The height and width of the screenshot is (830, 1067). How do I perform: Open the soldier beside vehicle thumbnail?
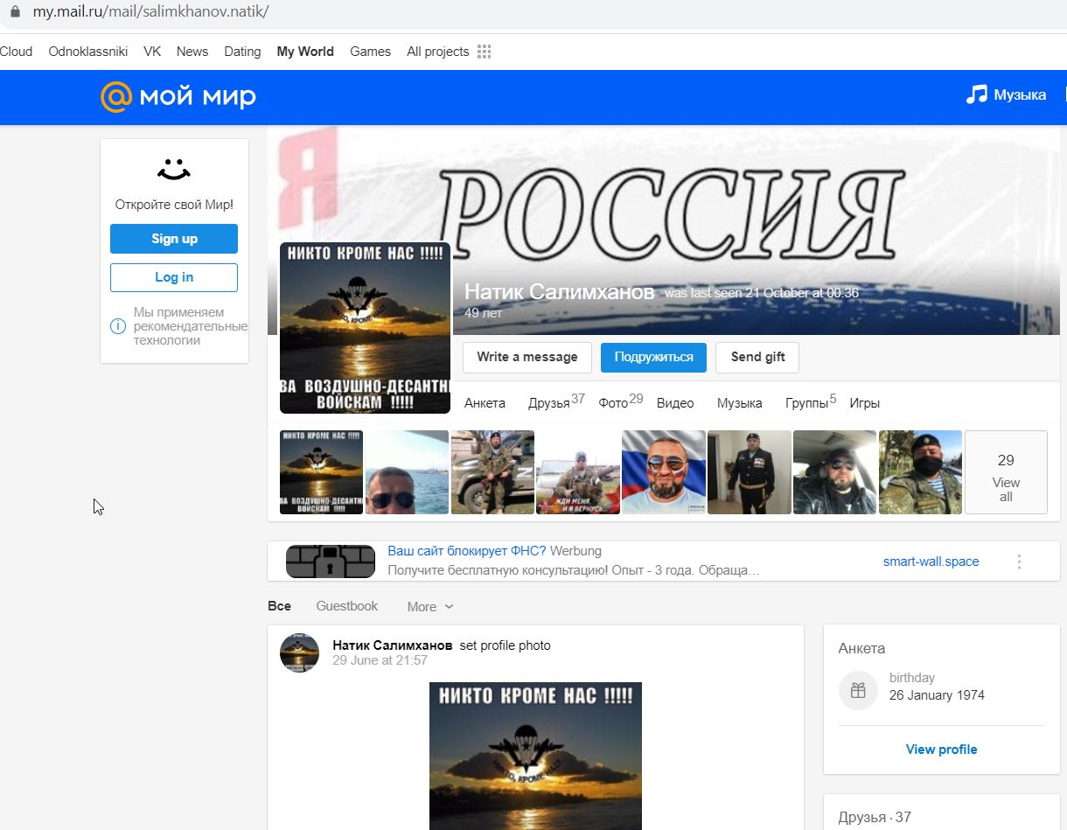tap(492, 472)
